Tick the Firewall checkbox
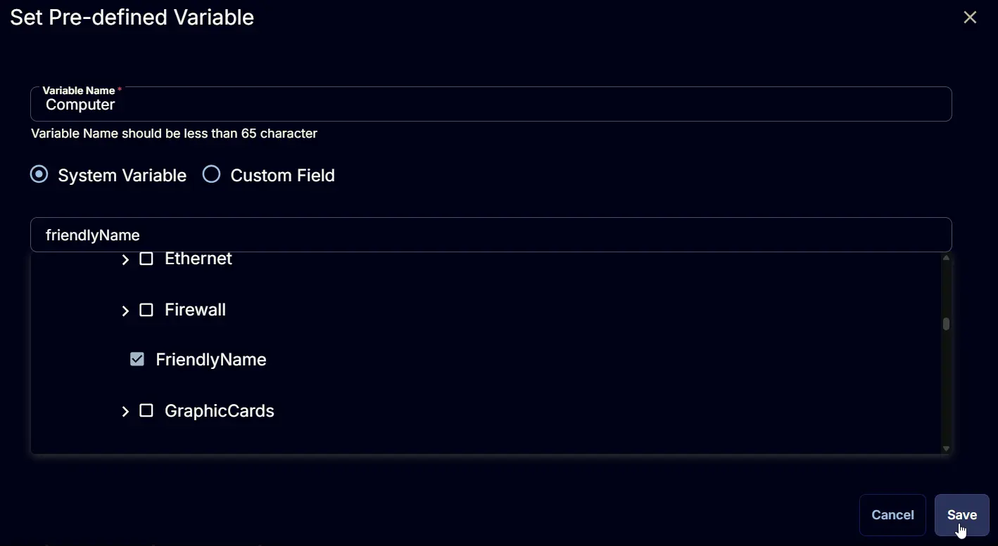998x546 pixels. (146, 310)
